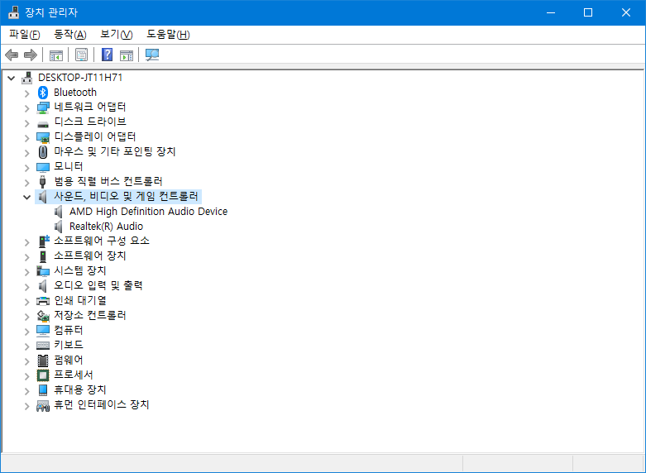
Task: Open Properties via toolbar icon
Action: tap(82, 55)
